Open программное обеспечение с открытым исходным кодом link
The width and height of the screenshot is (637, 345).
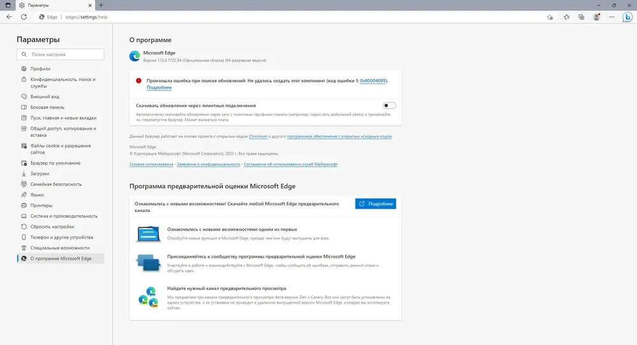pos(340,136)
